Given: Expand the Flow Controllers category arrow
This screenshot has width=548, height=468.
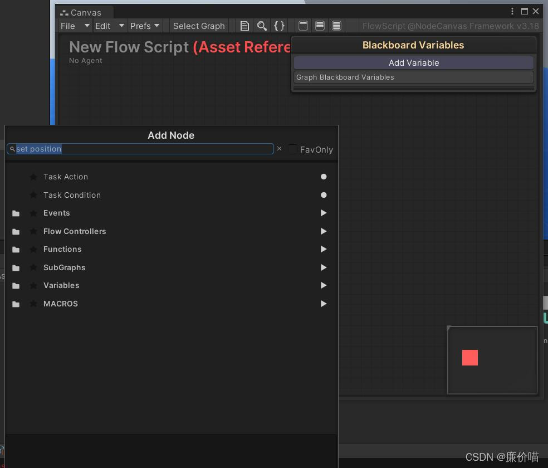Looking at the screenshot, I should 324,231.
